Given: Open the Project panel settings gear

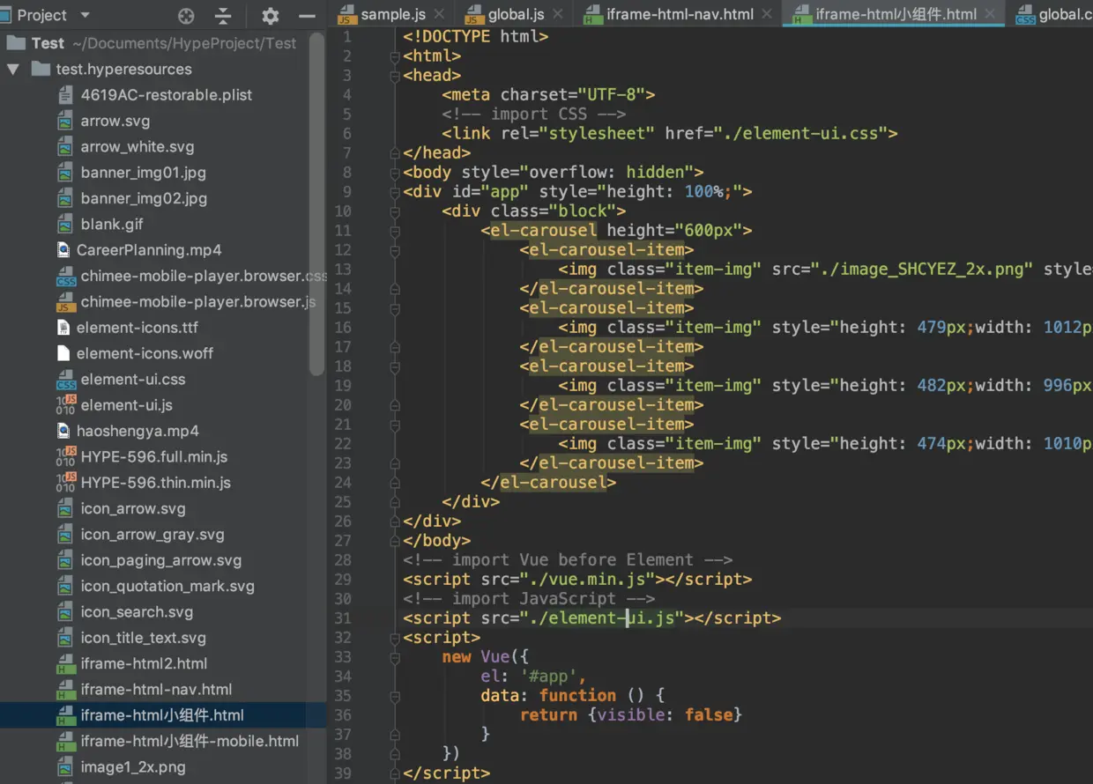Looking at the screenshot, I should pos(271,16).
